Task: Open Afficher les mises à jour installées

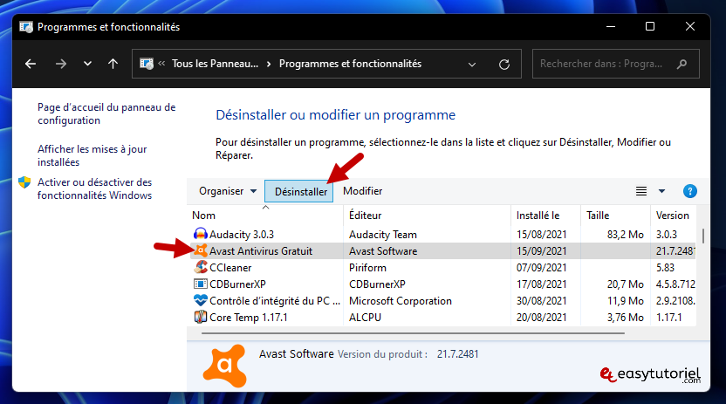Action: (x=92, y=155)
